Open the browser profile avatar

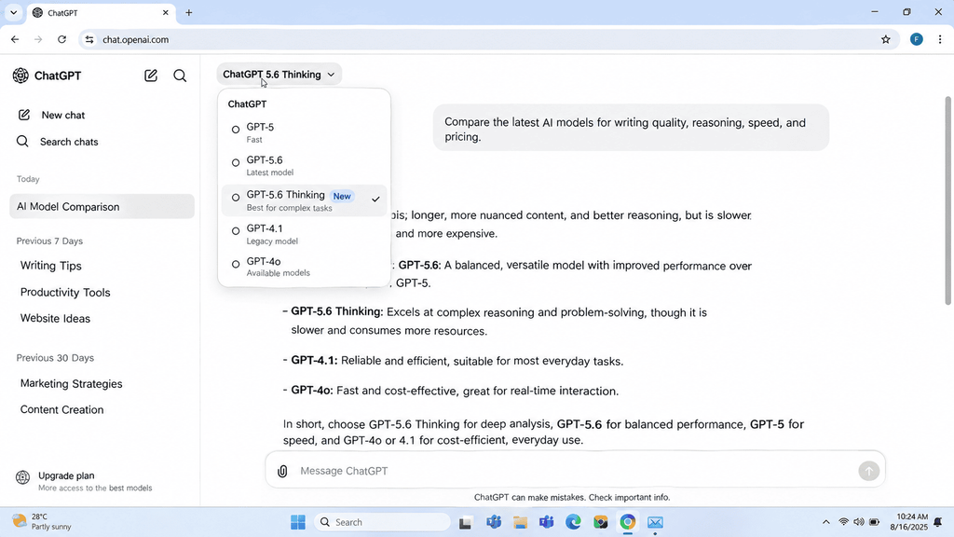(917, 39)
